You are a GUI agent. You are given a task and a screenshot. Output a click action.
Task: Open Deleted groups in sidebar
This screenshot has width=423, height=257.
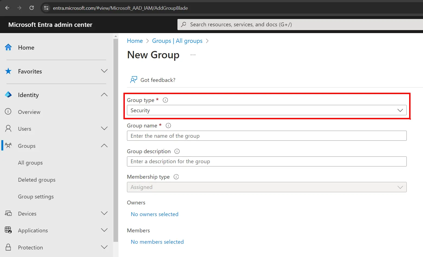point(37,180)
